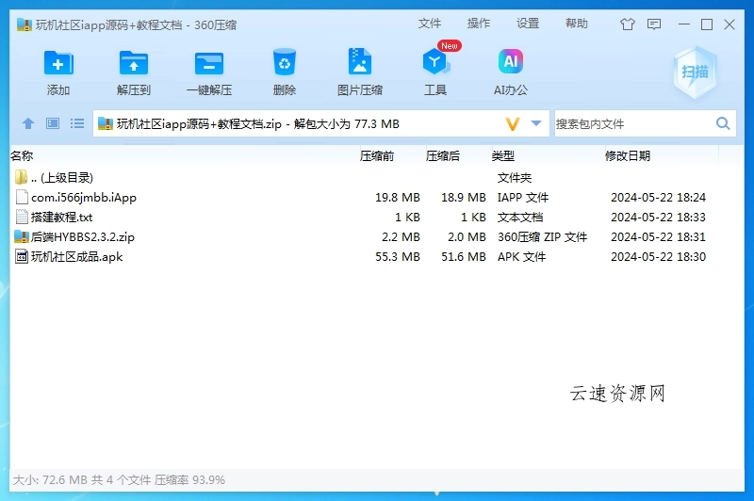Sort by the 类型 column header
754x501 pixels.
(x=503, y=155)
